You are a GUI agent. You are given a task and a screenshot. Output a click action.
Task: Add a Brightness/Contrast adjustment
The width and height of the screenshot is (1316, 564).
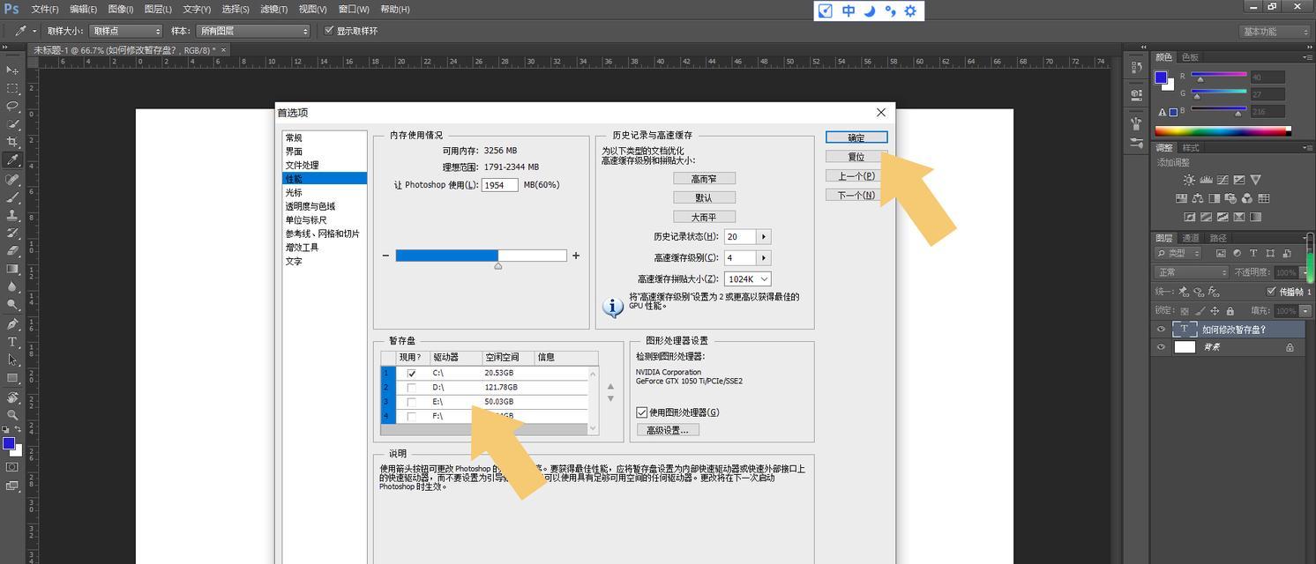pyautogui.click(x=1189, y=180)
